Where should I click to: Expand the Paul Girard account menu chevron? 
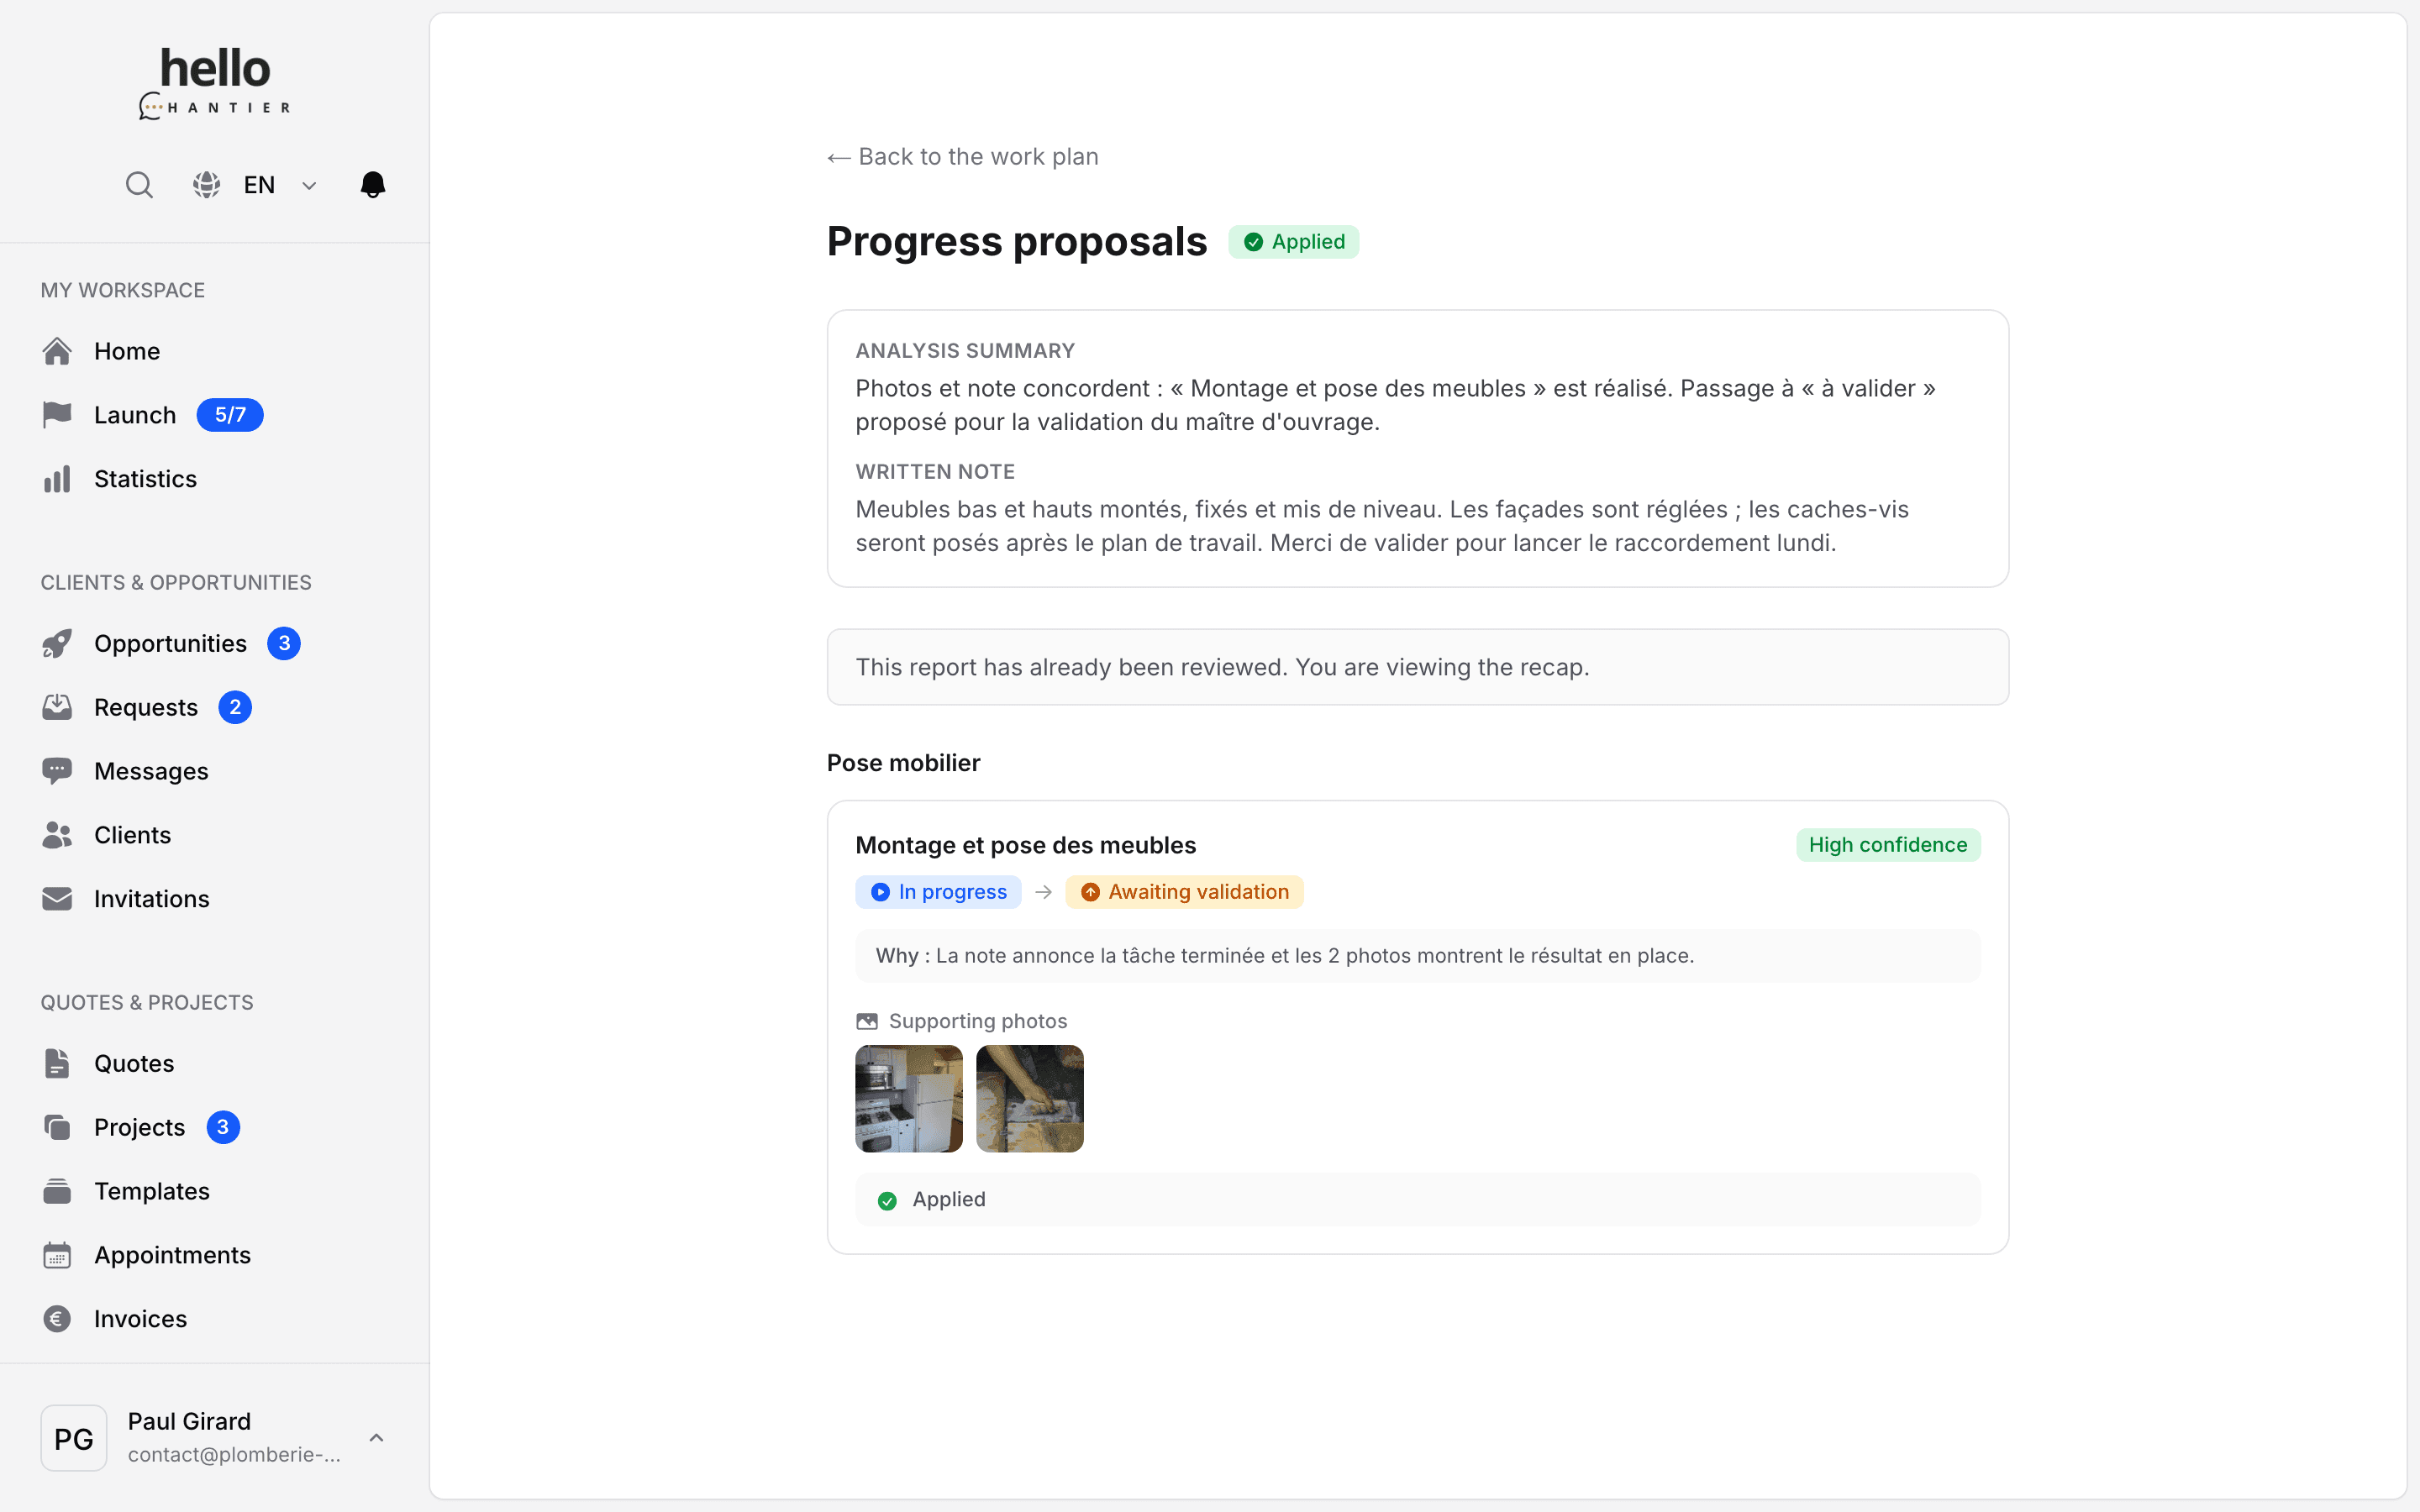pyautogui.click(x=376, y=1438)
